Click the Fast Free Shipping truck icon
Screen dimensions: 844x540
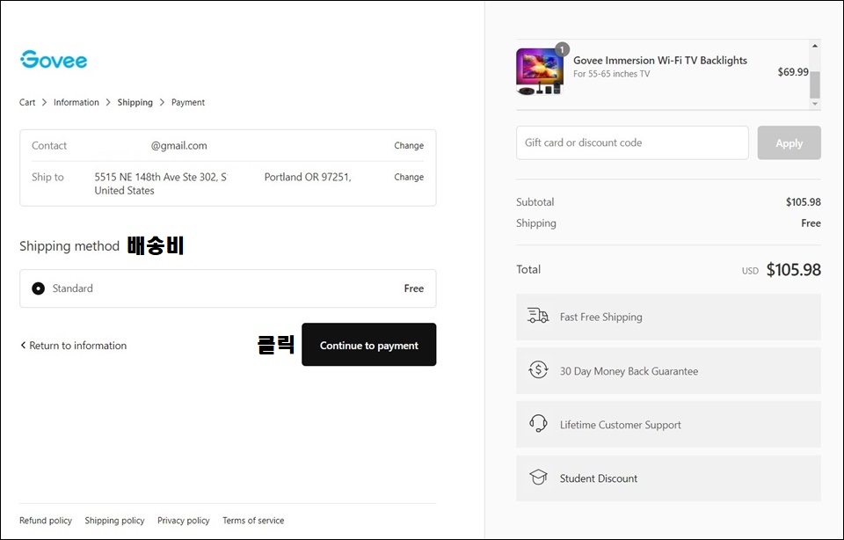pos(538,316)
